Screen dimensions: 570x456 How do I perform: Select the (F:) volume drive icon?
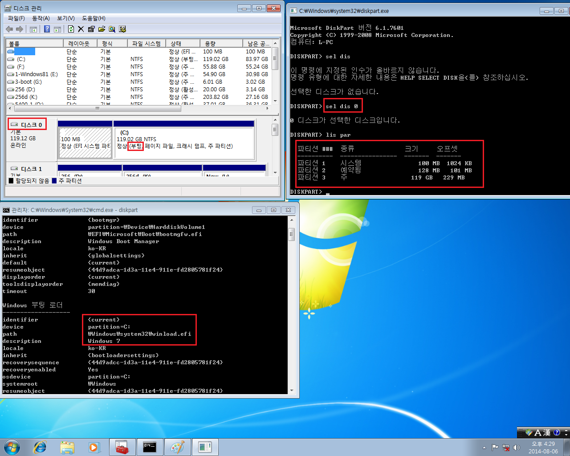coord(11,67)
